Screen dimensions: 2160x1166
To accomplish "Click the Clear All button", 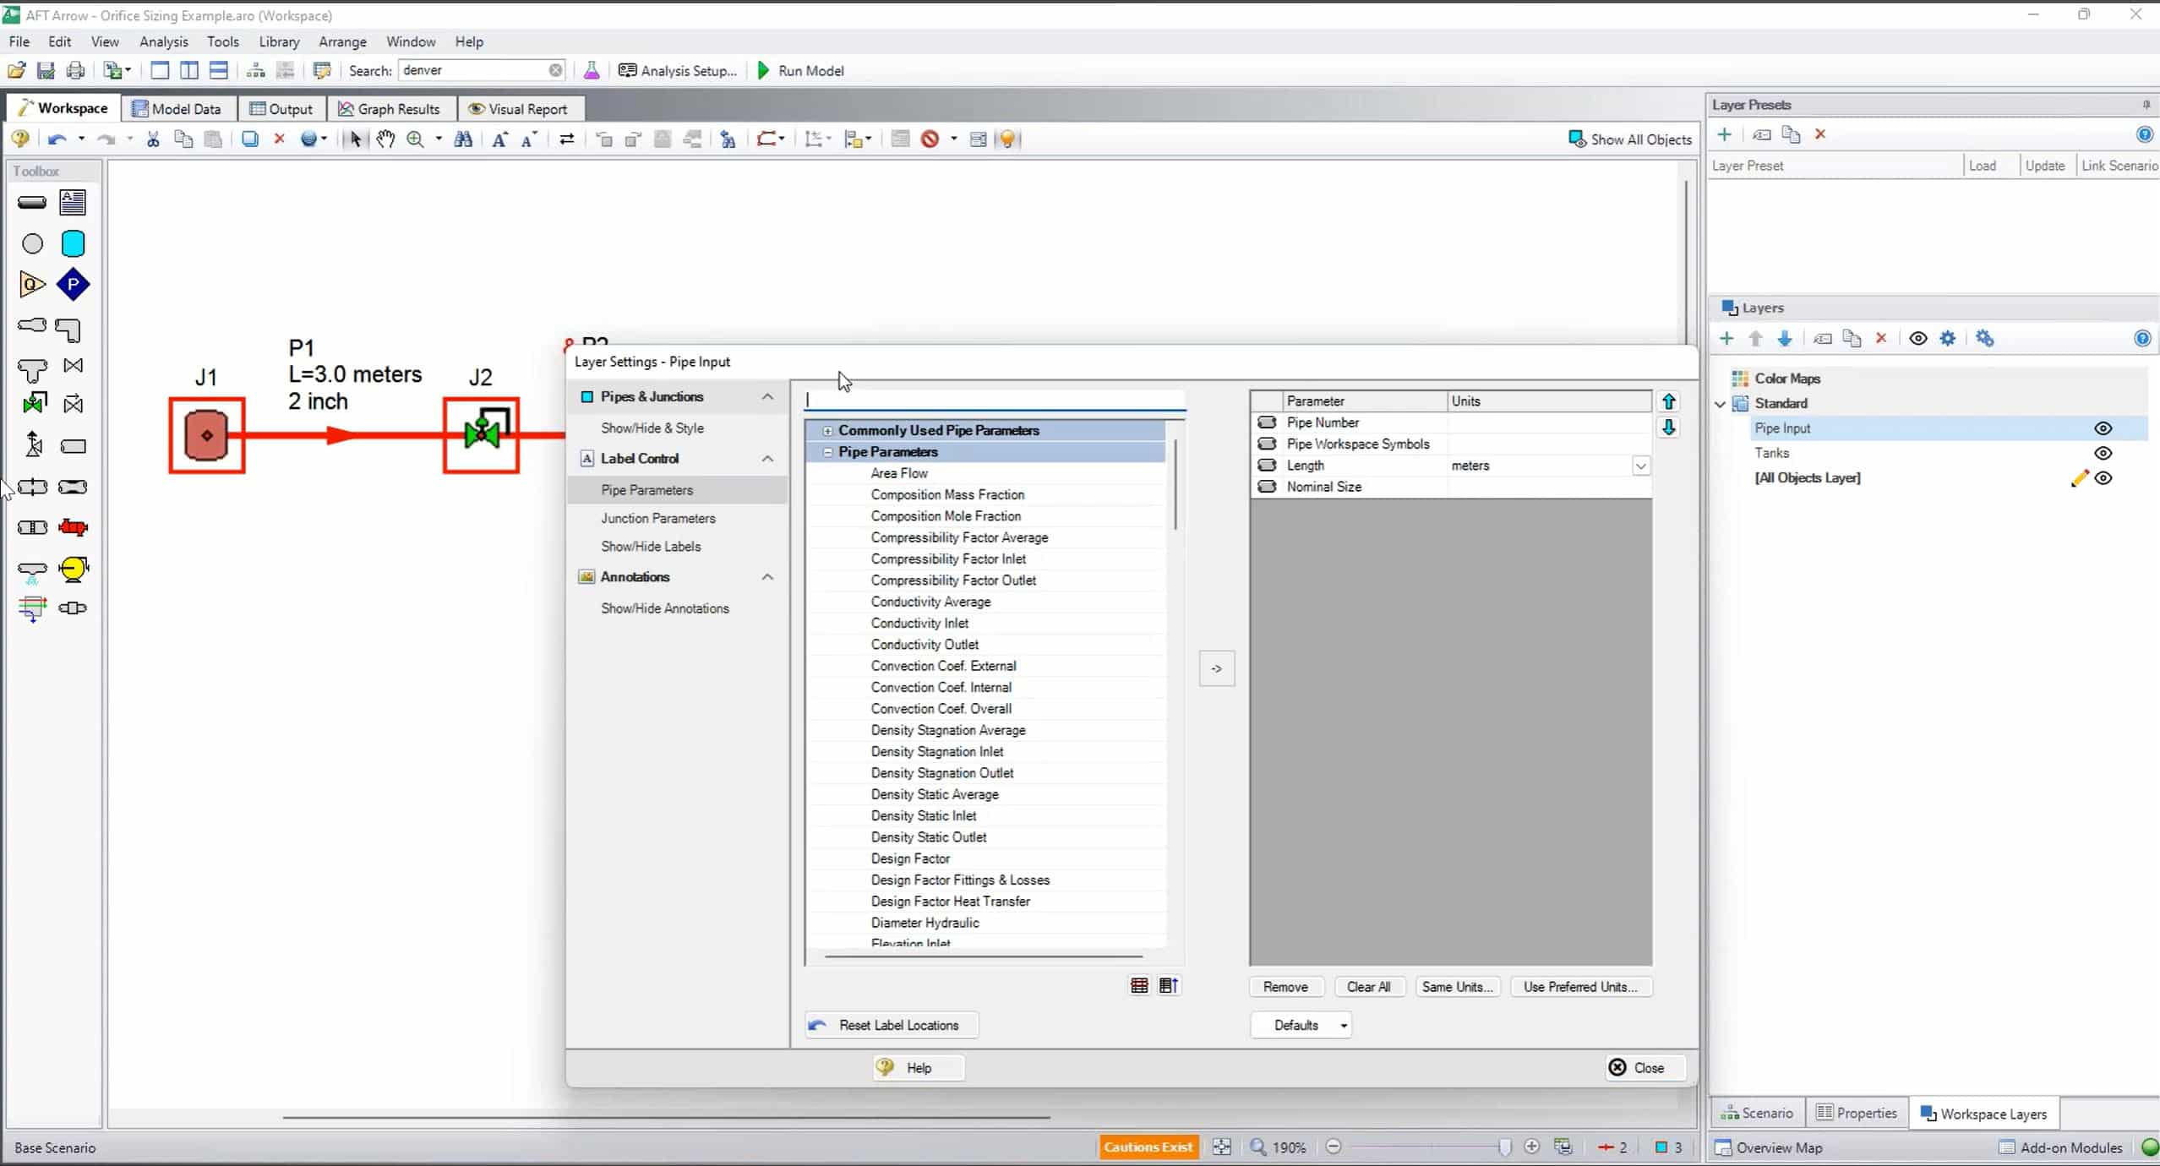I will pyautogui.click(x=1368, y=987).
